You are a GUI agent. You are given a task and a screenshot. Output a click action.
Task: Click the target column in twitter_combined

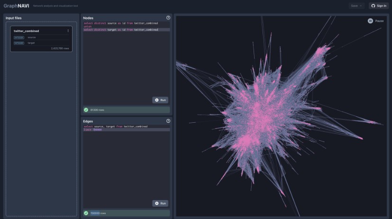[x=32, y=43]
